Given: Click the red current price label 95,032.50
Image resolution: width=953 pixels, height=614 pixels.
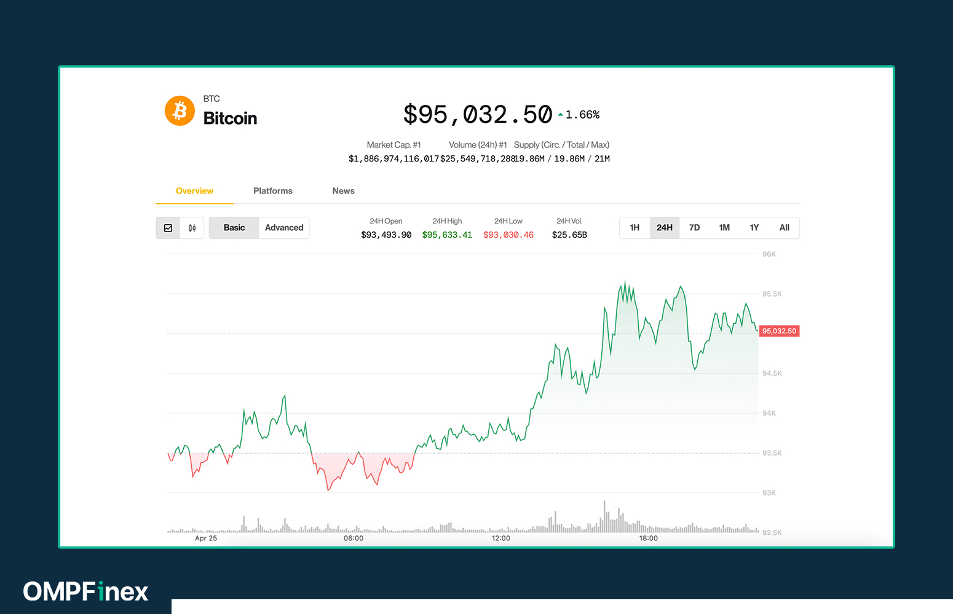Looking at the screenshot, I should click(779, 331).
